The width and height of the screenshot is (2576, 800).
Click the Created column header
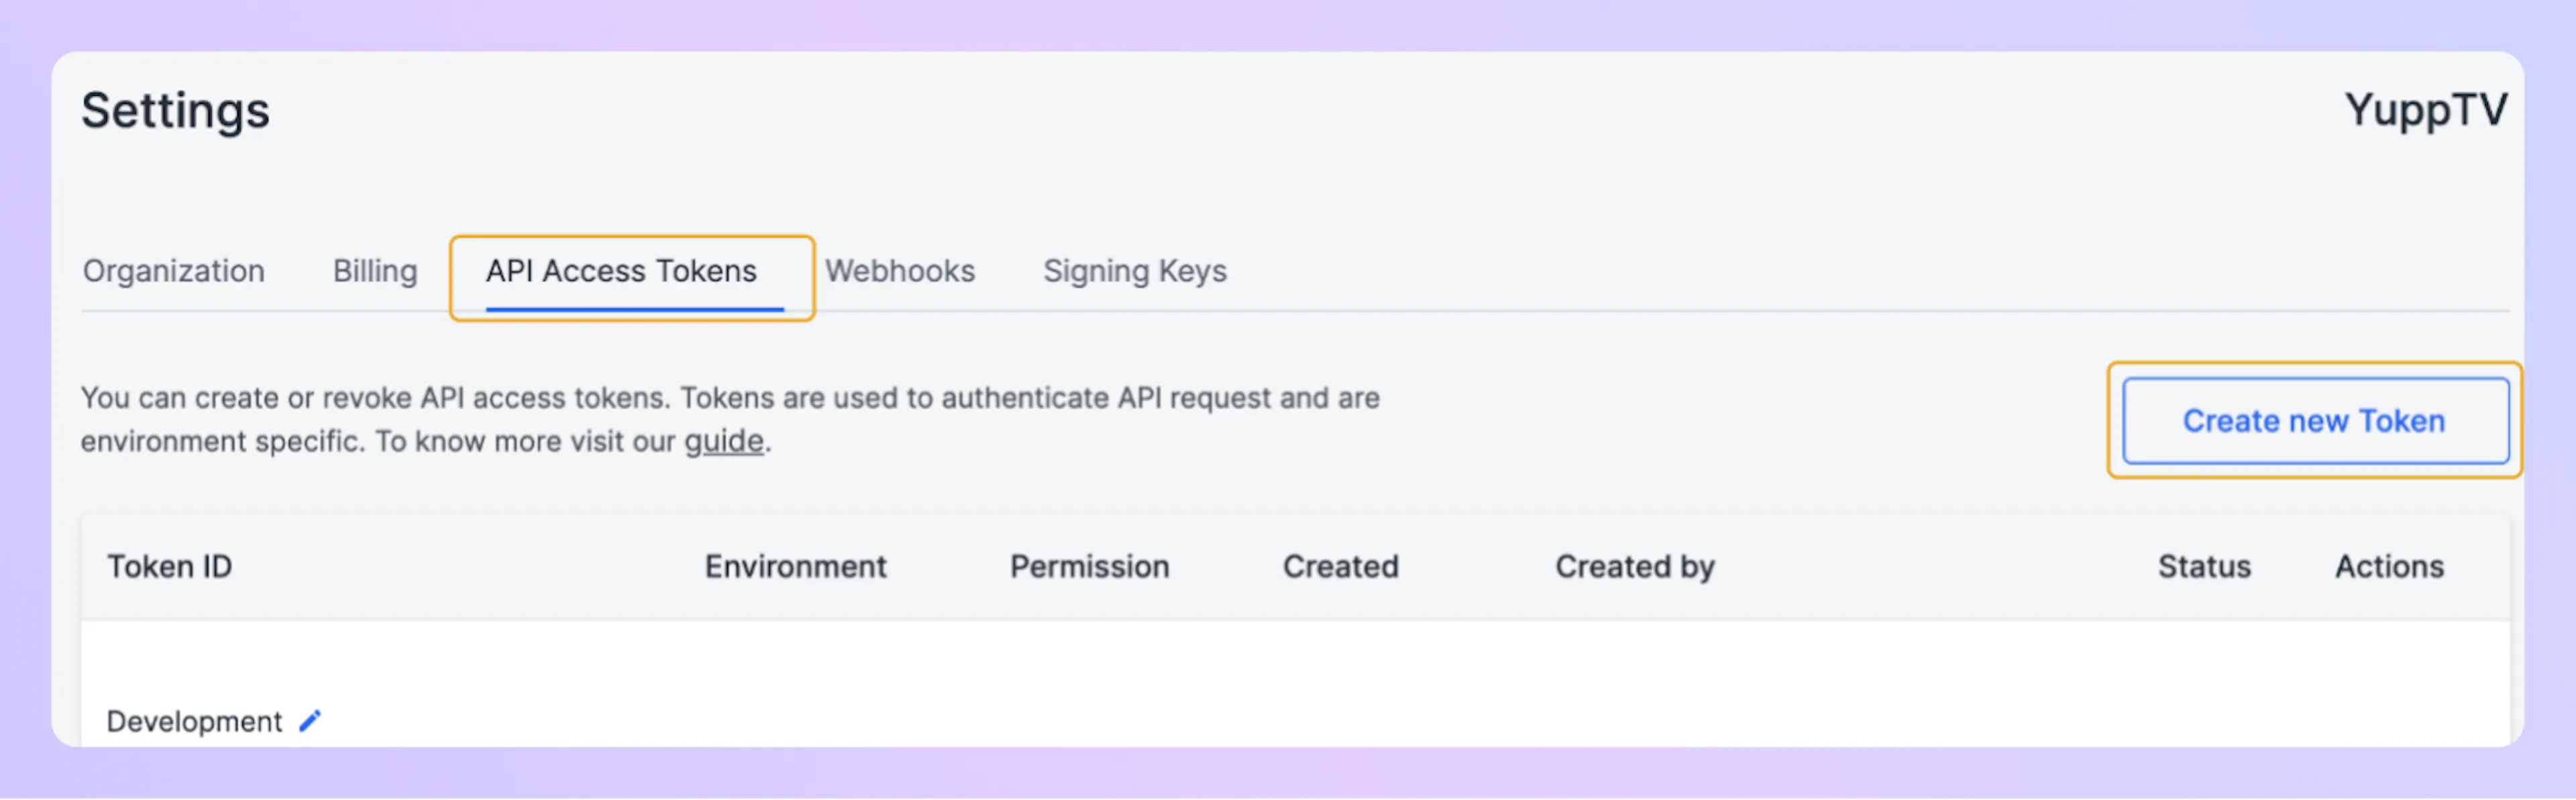coord(1340,567)
